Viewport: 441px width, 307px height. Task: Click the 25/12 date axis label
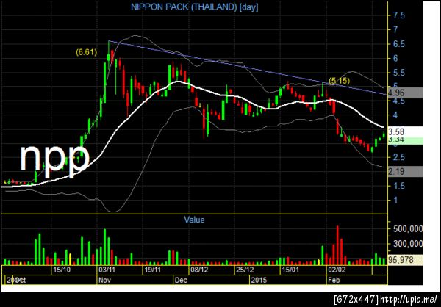tap(245, 270)
